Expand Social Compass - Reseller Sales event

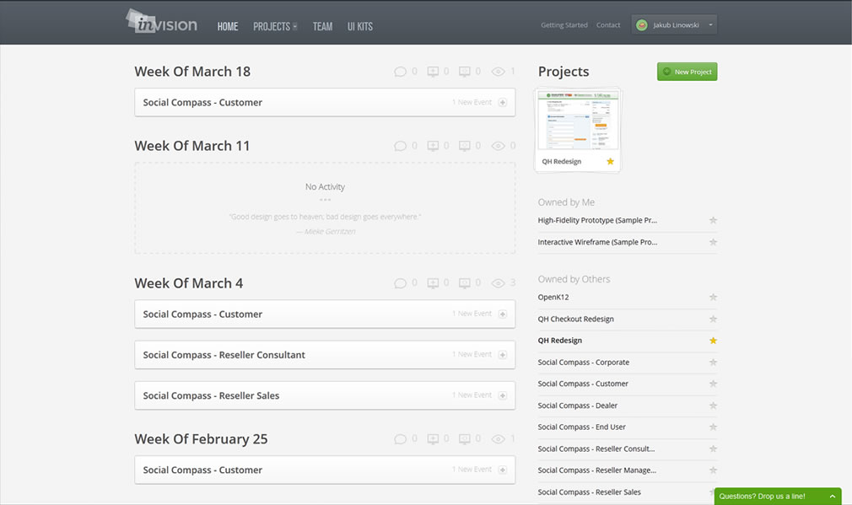point(503,396)
